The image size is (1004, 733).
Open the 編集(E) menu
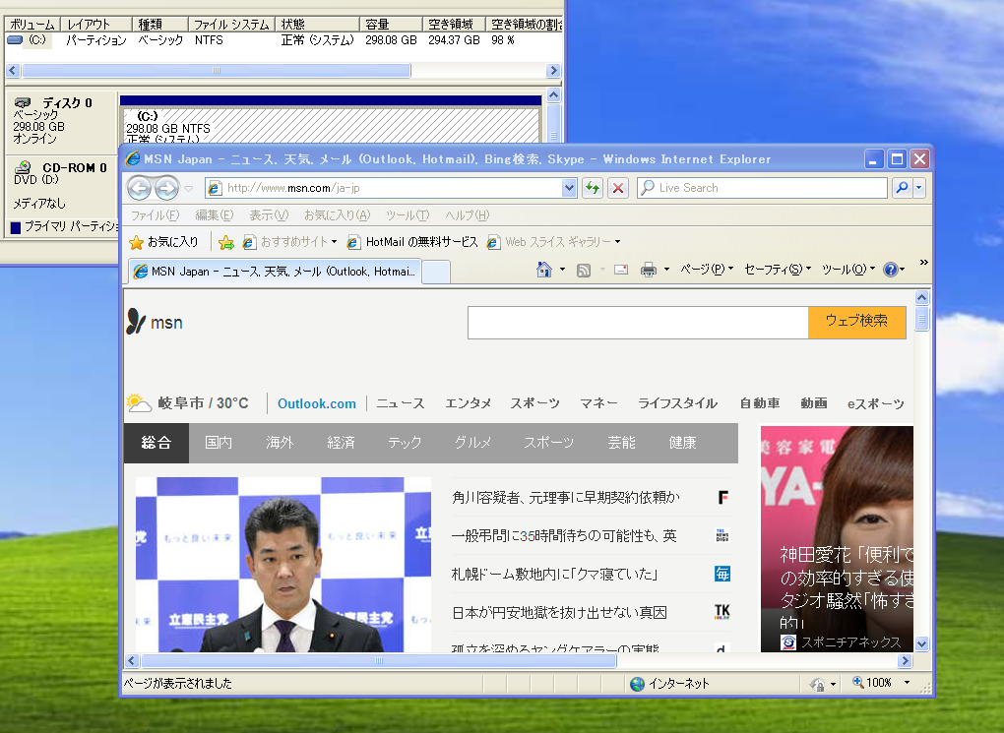(214, 215)
